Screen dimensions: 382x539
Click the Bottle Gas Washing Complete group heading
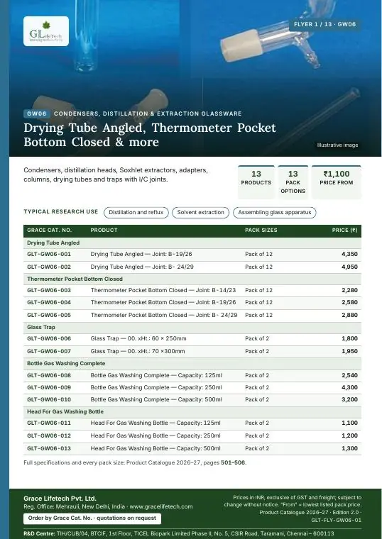66,363
